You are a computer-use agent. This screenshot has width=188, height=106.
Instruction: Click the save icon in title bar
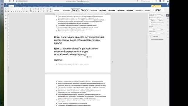[17, 4]
